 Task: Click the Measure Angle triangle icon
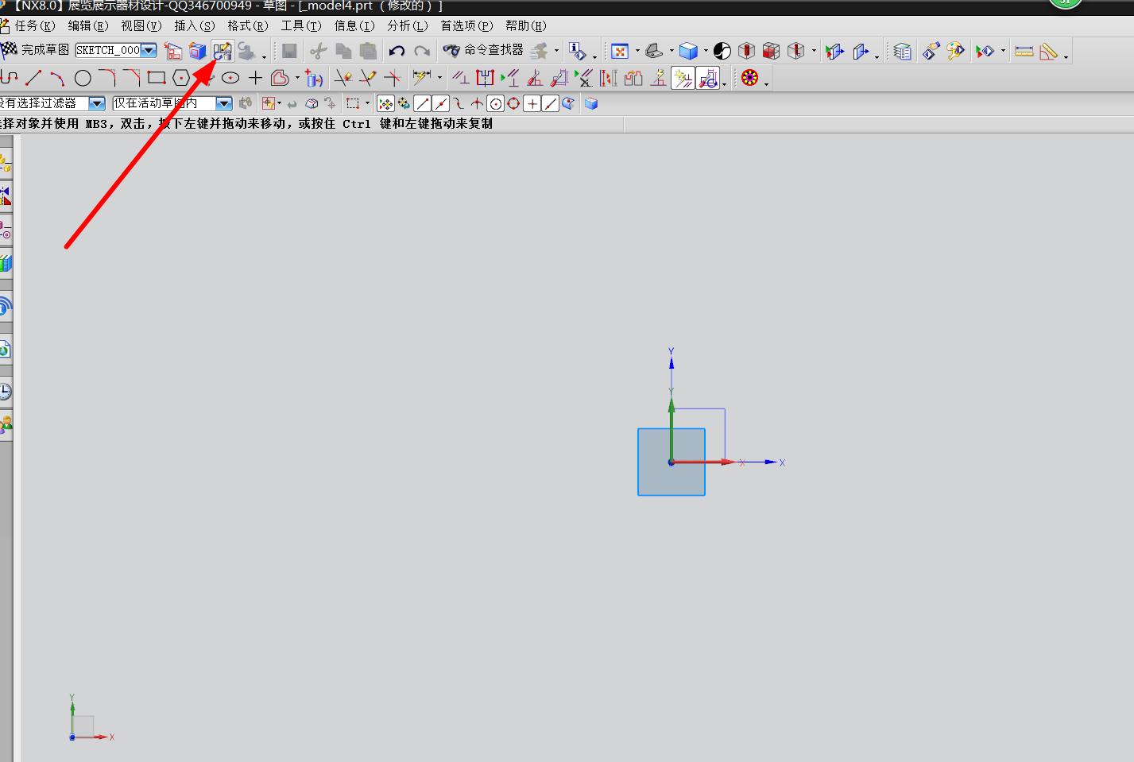1049,52
